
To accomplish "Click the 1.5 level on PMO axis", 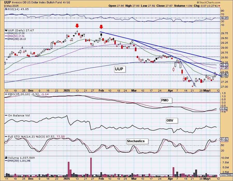I will (224, 93).
